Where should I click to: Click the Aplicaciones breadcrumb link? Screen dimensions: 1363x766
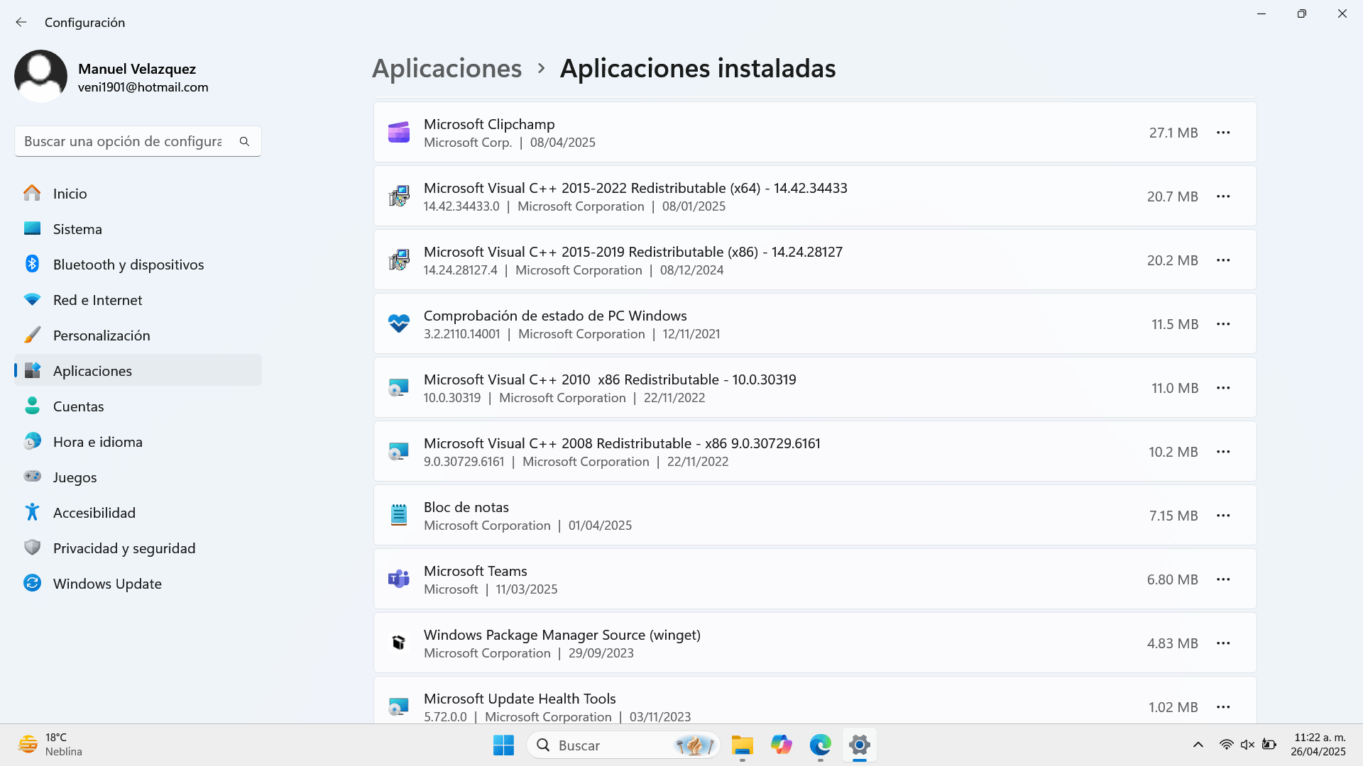pos(447,69)
